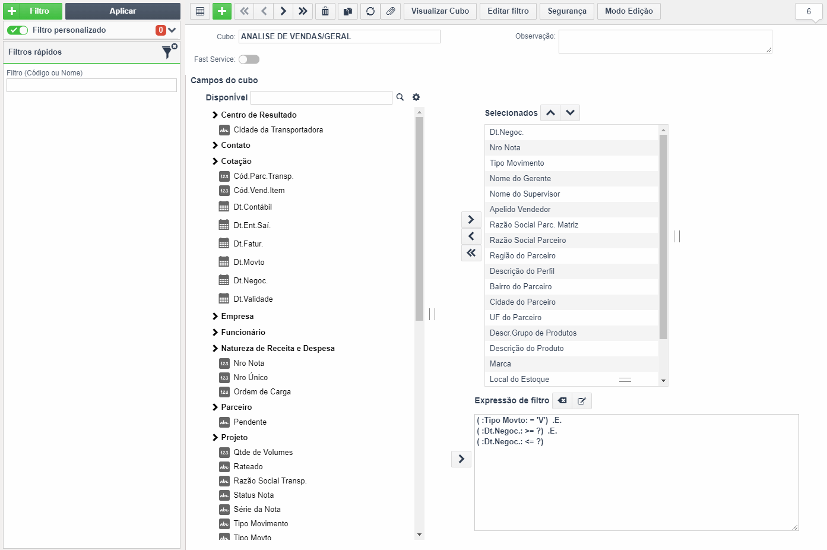Click the Selecionados list scrollbar
The height and width of the screenshot is (550, 827).
(x=664, y=255)
